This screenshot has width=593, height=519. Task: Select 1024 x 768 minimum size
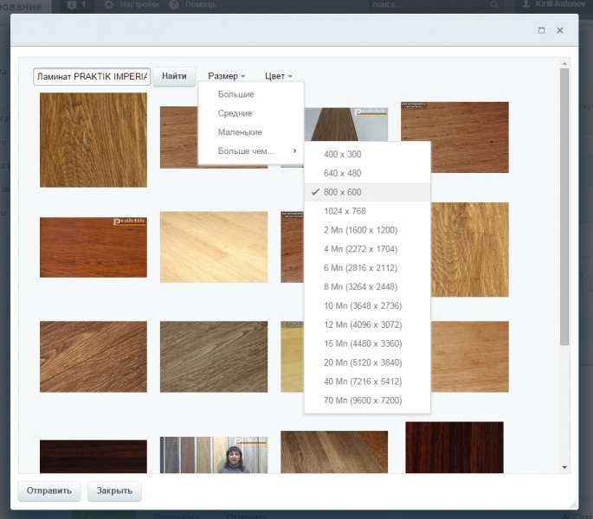click(x=345, y=211)
